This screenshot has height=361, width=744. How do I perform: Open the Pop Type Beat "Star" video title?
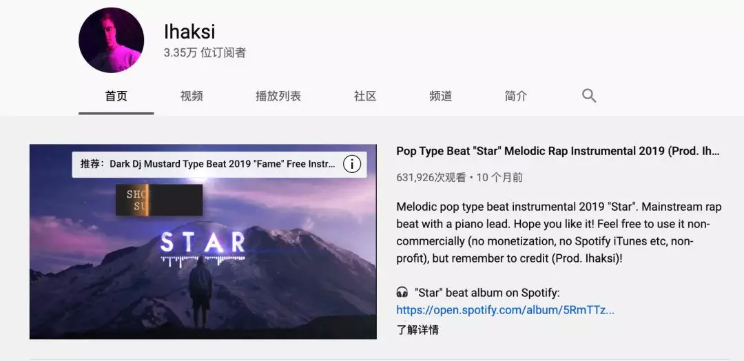[x=558, y=152]
